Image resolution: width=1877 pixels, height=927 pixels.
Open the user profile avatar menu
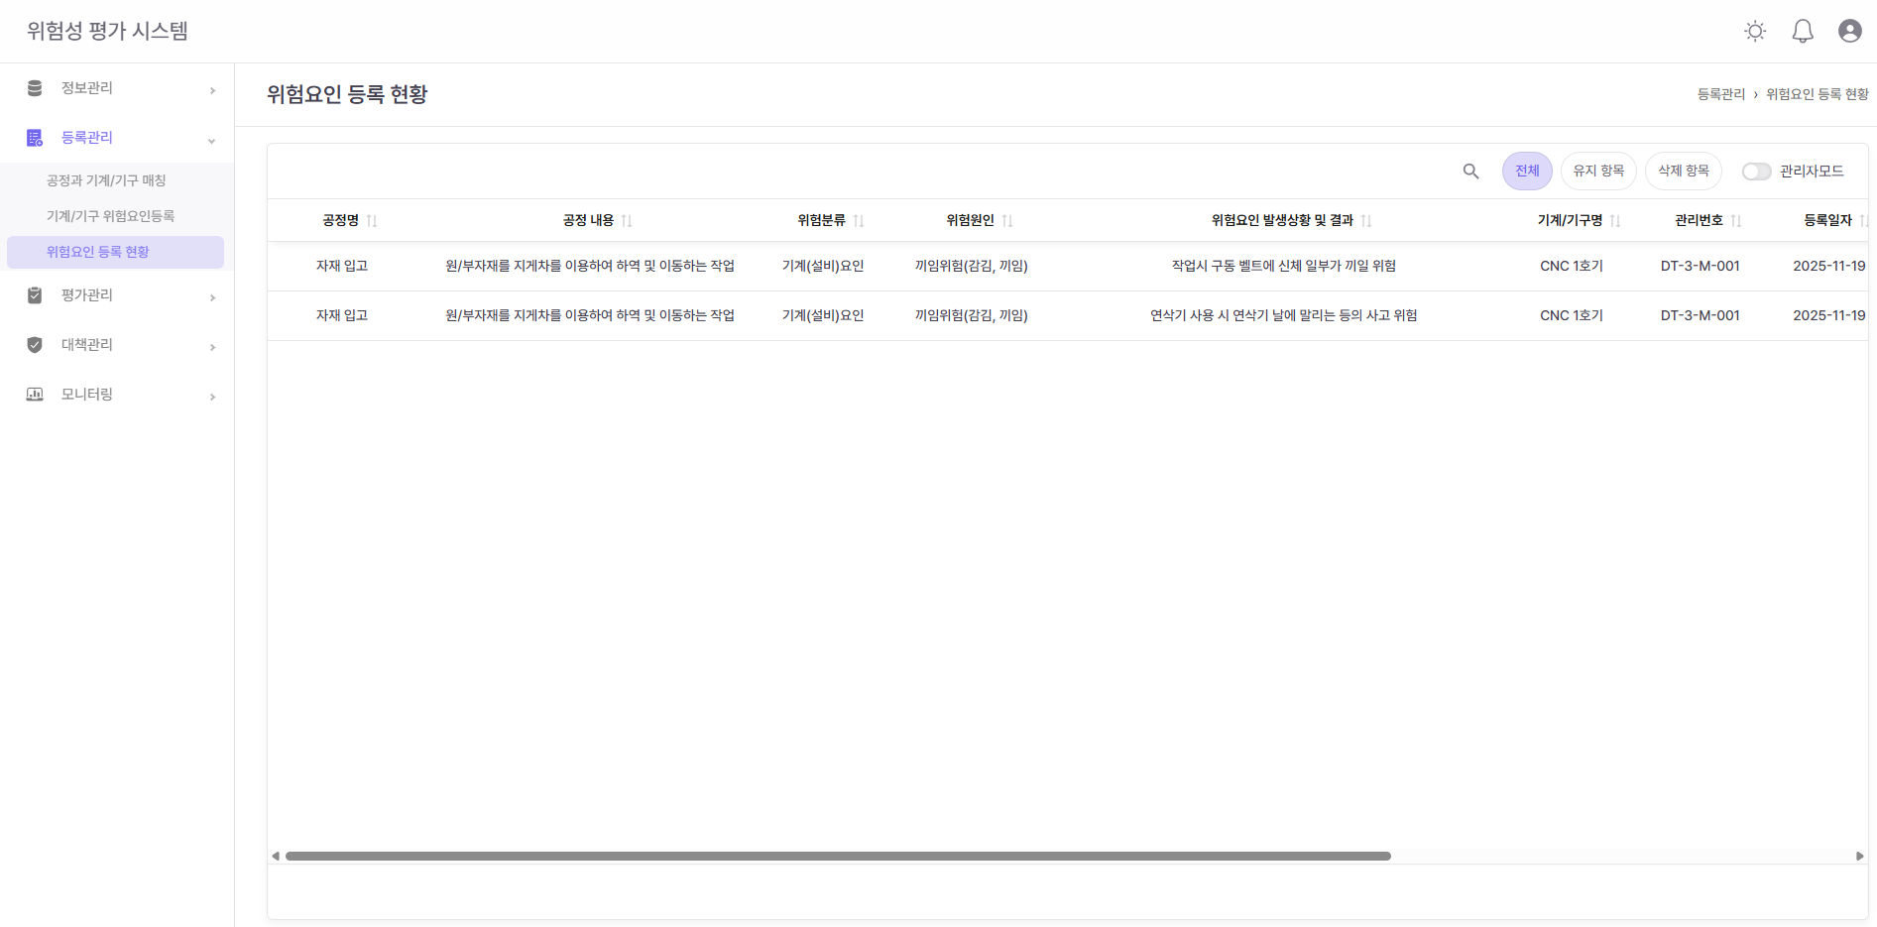pyautogui.click(x=1849, y=32)
